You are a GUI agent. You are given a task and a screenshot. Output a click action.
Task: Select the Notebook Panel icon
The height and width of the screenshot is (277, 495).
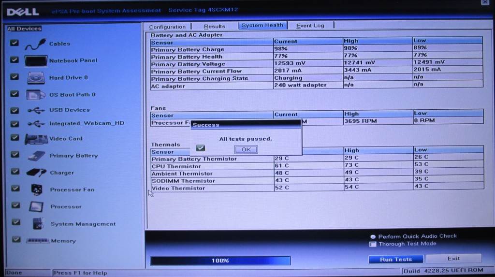35,61
